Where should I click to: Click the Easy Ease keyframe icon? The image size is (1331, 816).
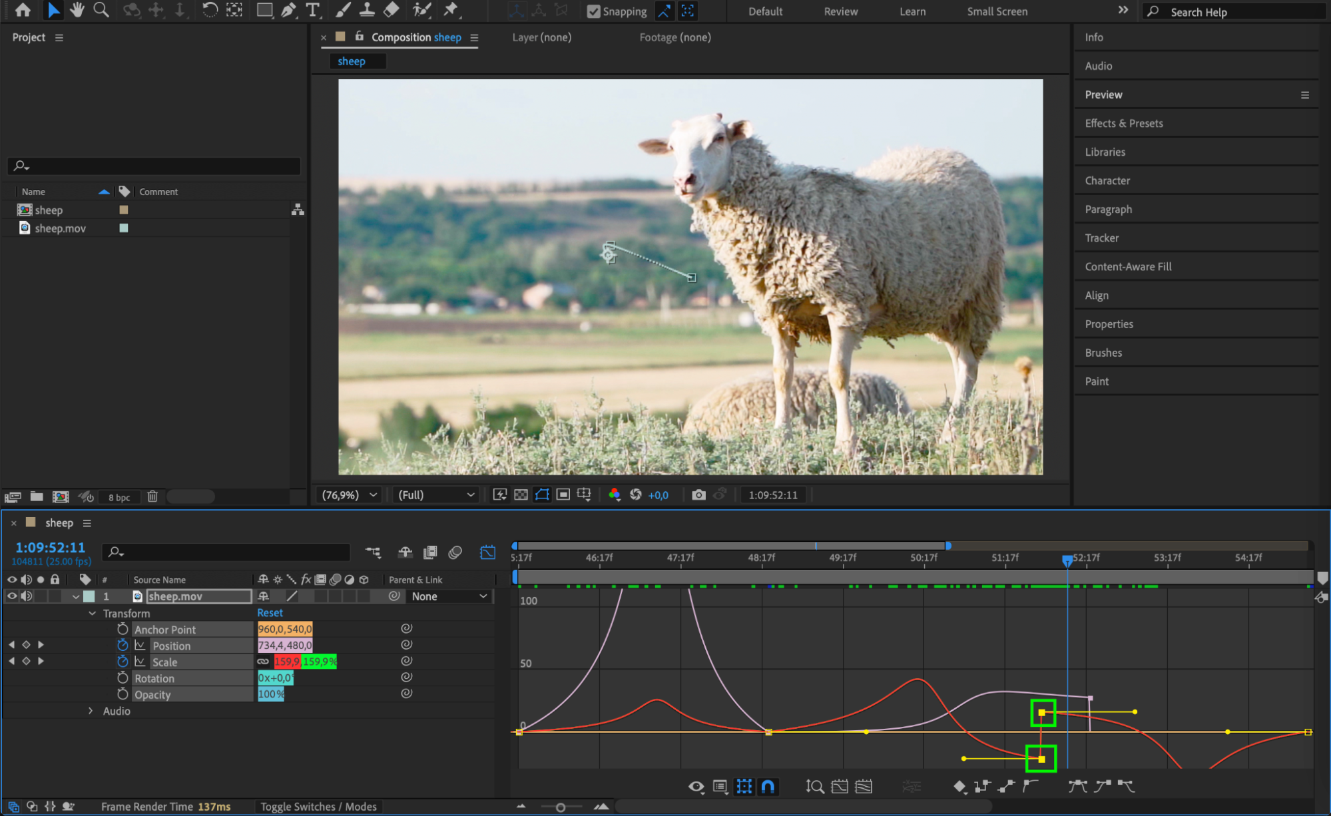[1077, 787]
